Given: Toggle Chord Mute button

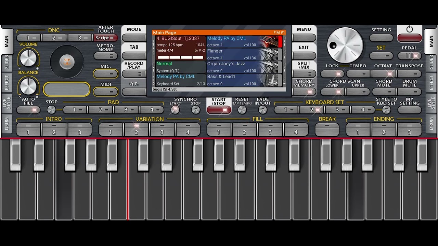Looking at the screenshot, I should (x=384, y=92).
